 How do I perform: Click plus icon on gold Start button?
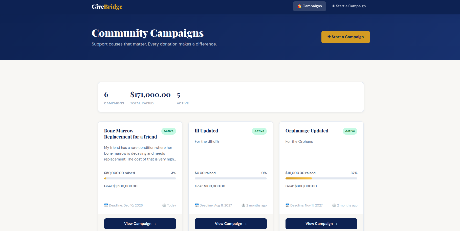pyautogui.click(x=329, y=37)
